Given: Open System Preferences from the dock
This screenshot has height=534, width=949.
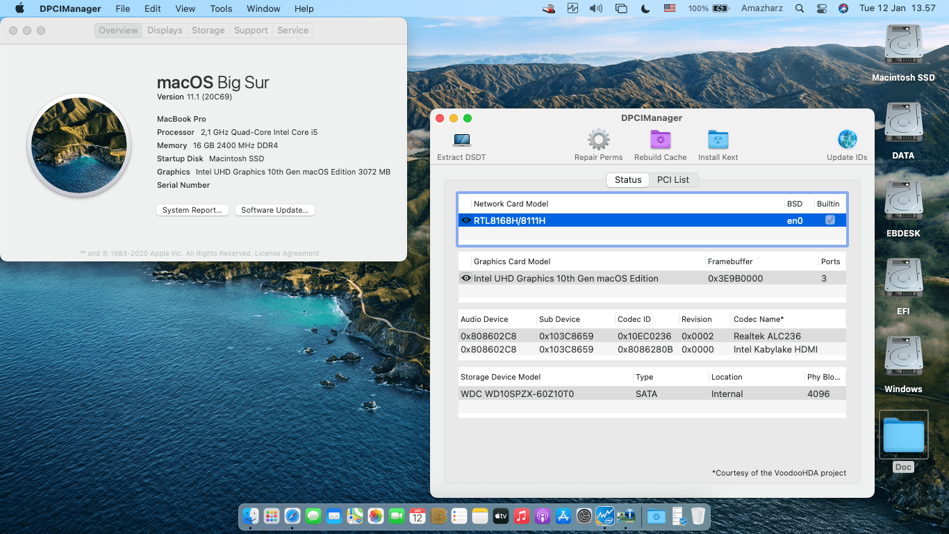Looking at the screenshot, I should (x=584, y=516).
